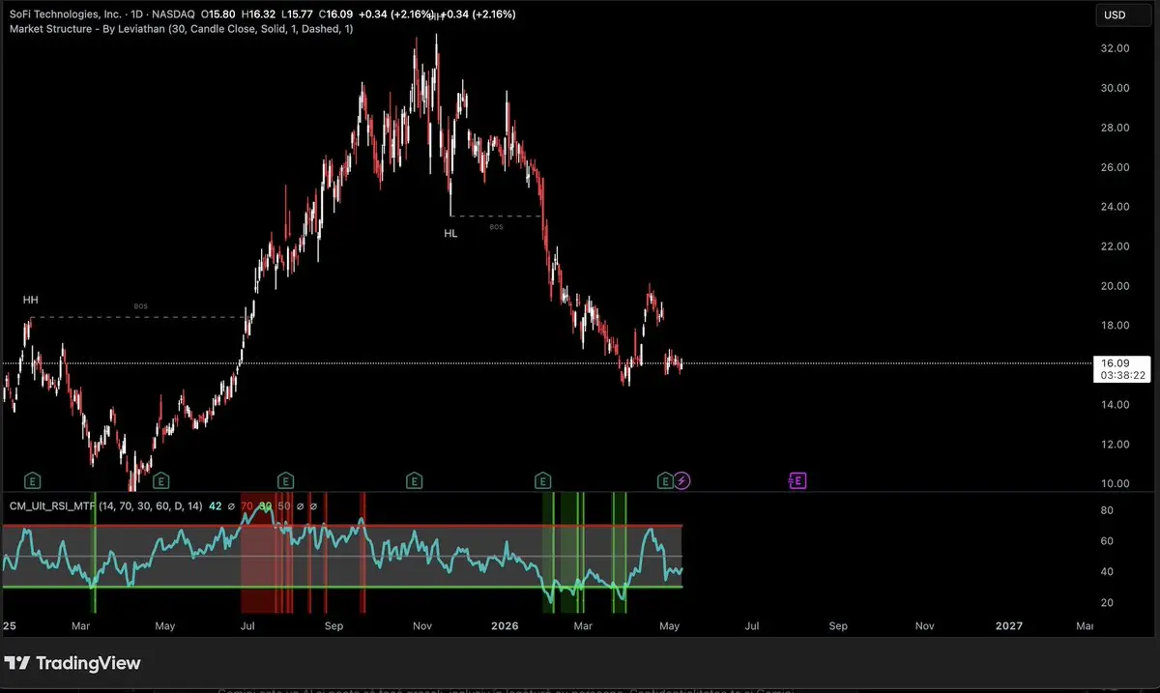Click the BOS label under the HL dashed line
This screenshot has height=693, width=1160.
(x=496, y=227)
